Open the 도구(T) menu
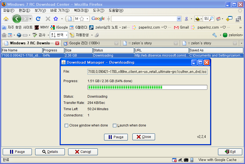This screenshot has height=164, width=245. coord(98,10)
